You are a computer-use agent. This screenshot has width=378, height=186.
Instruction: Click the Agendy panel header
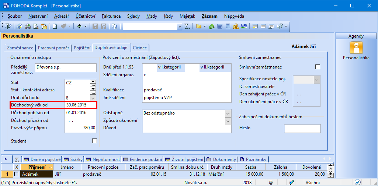[x=356, y=36]
